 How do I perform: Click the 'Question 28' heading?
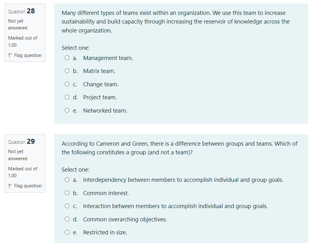click(x=21, y=11)
